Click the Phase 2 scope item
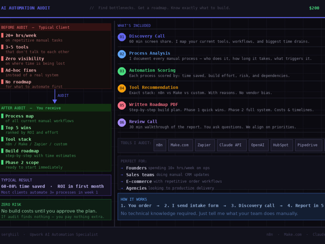325x244 pixels. point(22,163)
